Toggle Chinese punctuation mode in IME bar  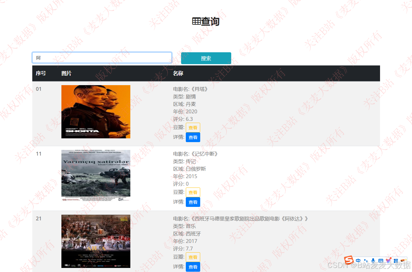(366, 261)
